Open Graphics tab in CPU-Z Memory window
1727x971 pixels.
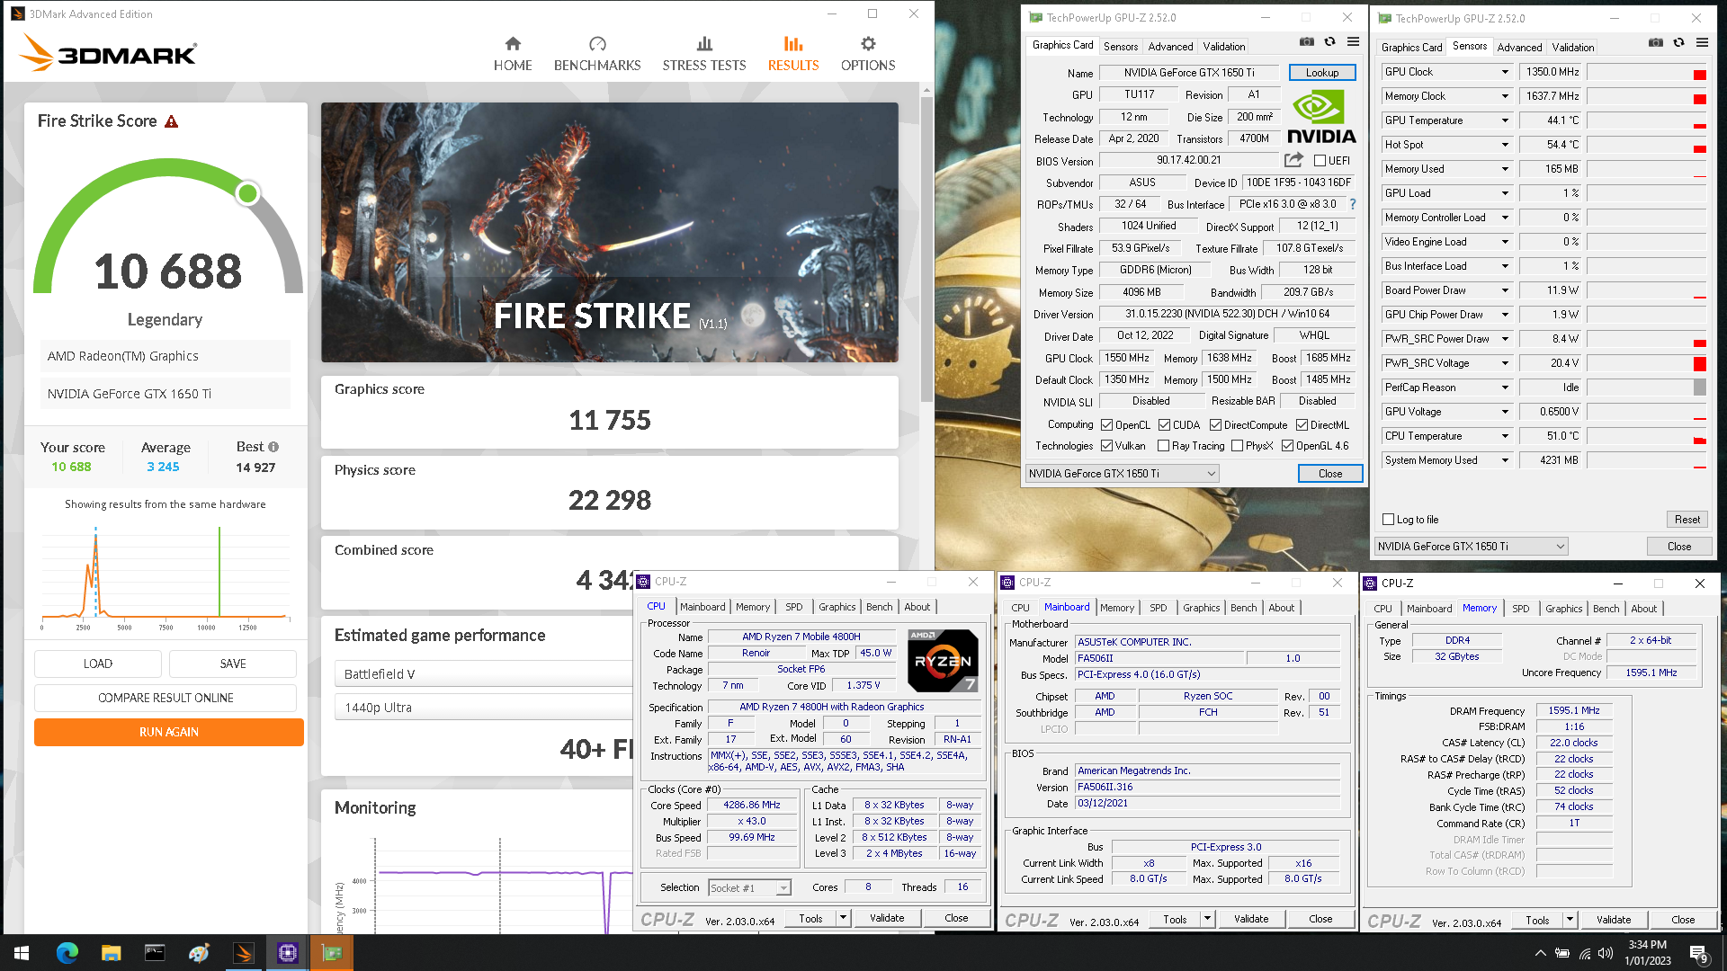pyautogui.click(x=1563, y=609)
